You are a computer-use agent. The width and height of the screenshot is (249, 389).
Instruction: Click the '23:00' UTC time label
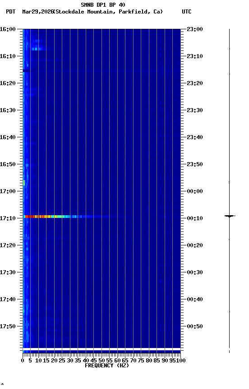[x=195, y=29]
